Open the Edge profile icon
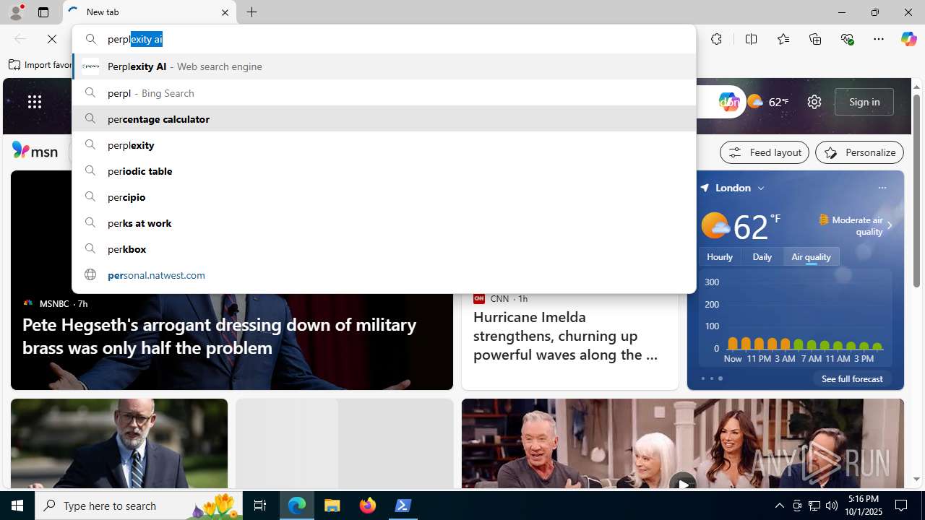This screenshot has height=520, width=925. [15, 12]
